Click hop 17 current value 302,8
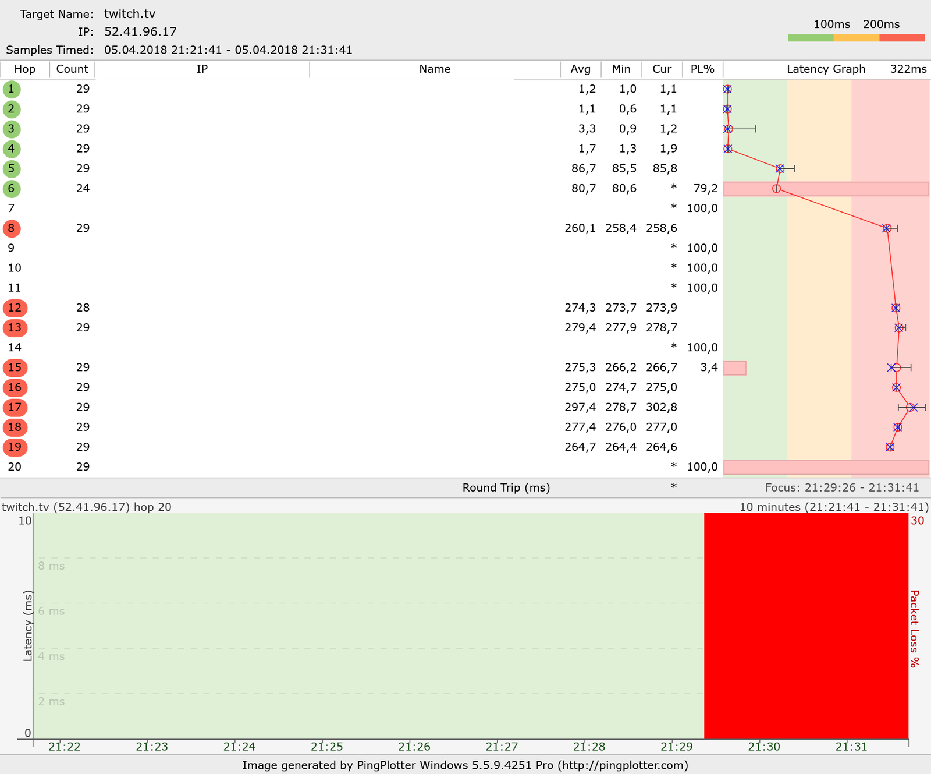931x774 pixels. [x=662, y=407]
